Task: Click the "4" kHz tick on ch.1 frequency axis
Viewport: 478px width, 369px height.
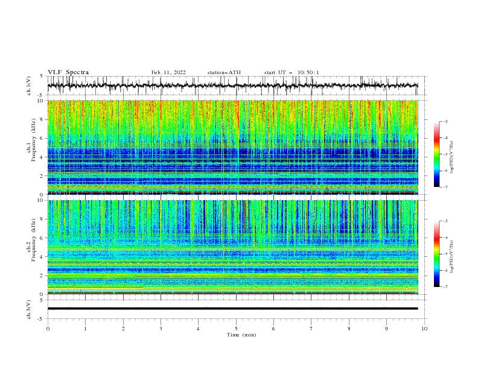Action: tap(42, 157)
